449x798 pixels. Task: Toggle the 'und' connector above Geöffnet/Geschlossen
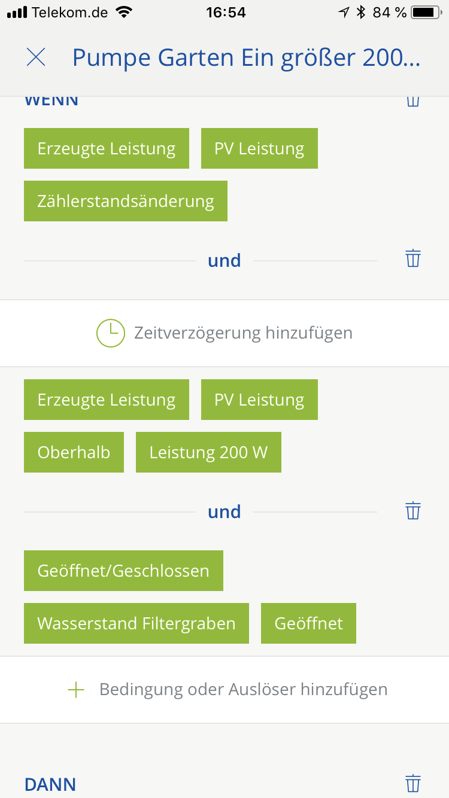coord(224,511)
